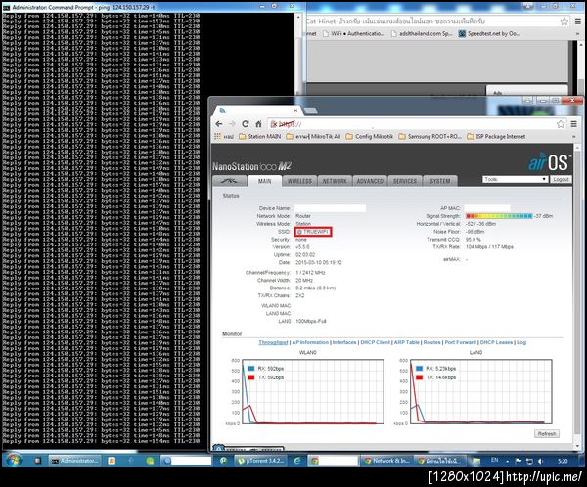Click the WiFi Authentication bookmark in the back browser
The width and height of the screenshot is (587, 487).
[354, 33]
